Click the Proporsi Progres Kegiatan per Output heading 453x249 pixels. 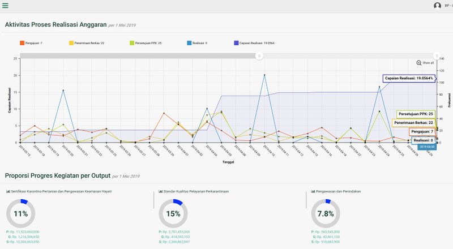pyautogui.click(x=58, y=175)
